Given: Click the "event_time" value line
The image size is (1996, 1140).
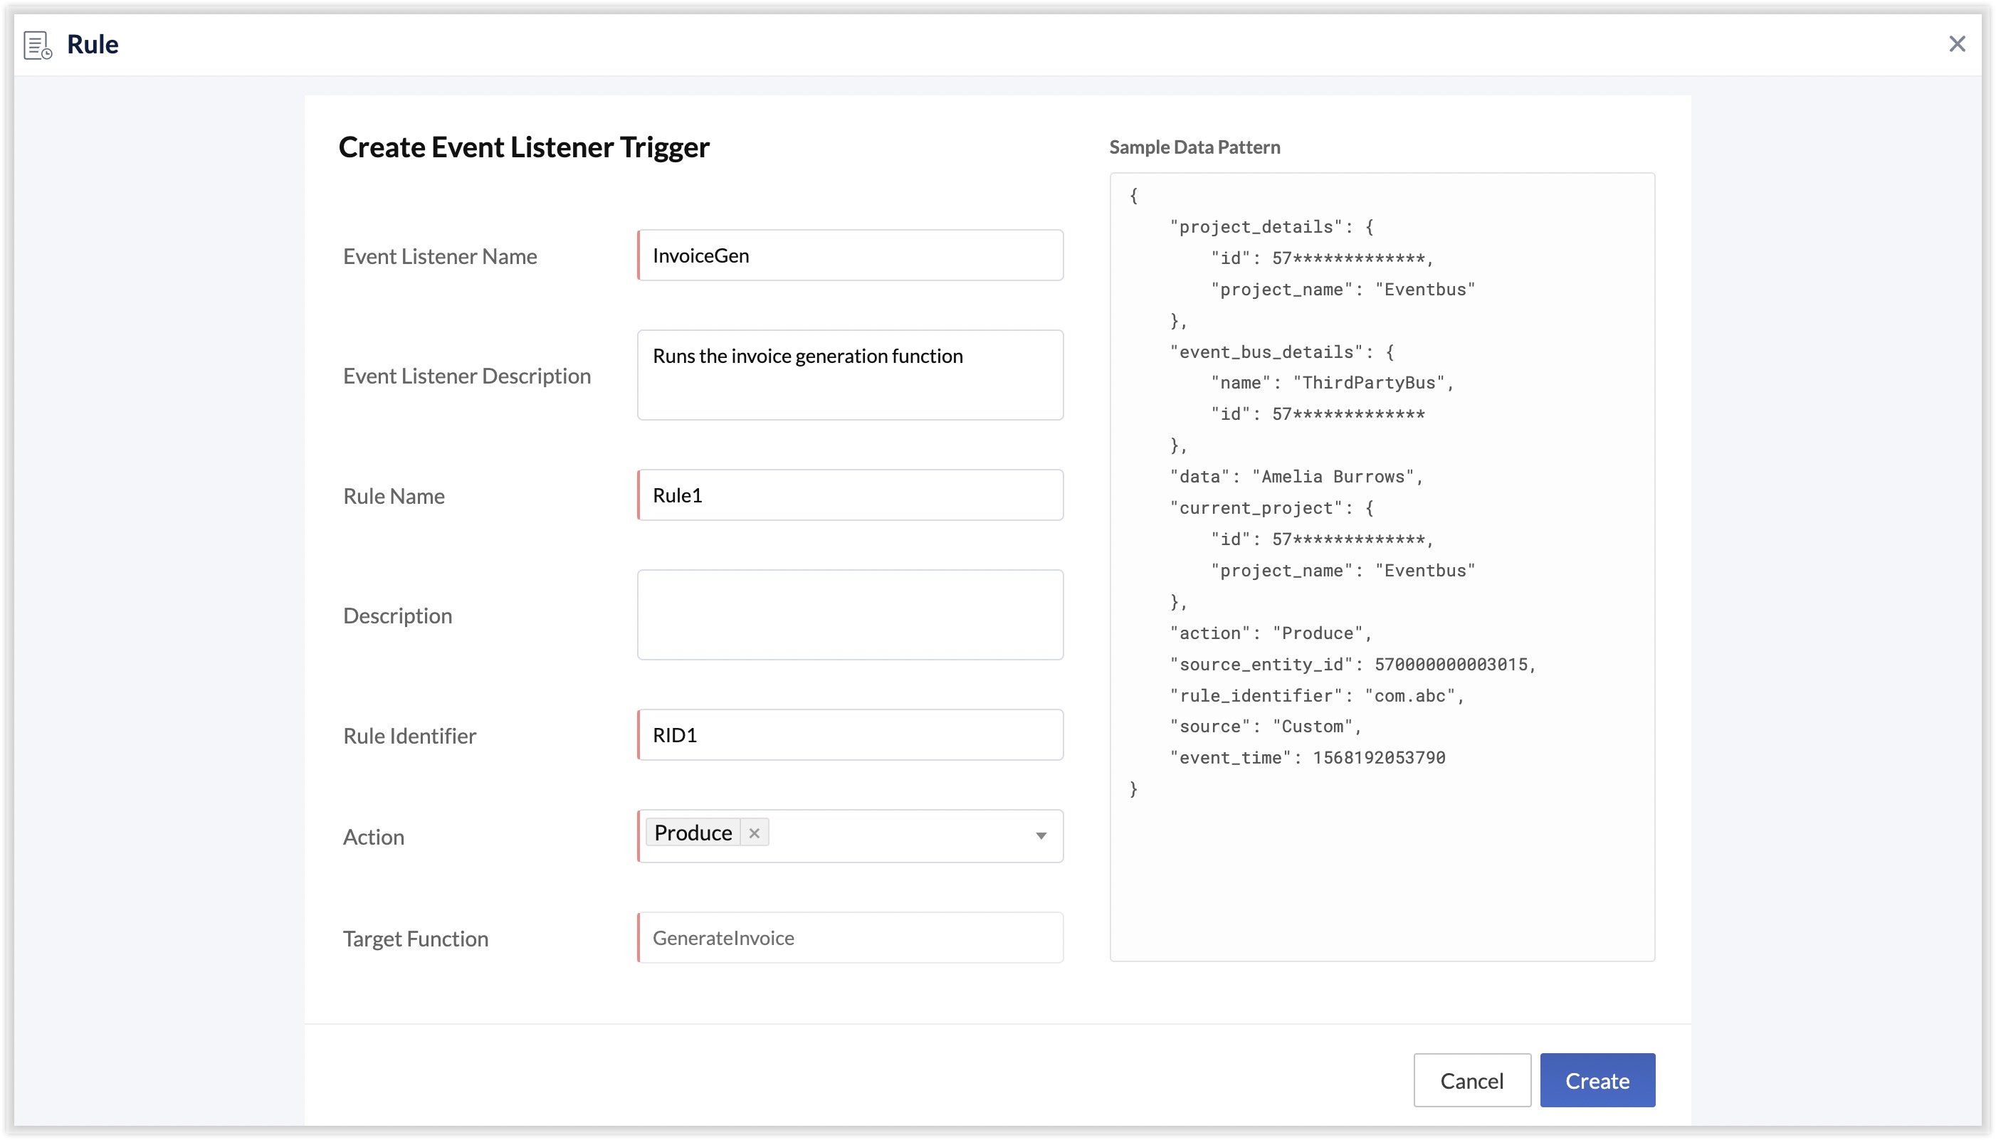Looking at the screenshot, I should pos(1307,758).
